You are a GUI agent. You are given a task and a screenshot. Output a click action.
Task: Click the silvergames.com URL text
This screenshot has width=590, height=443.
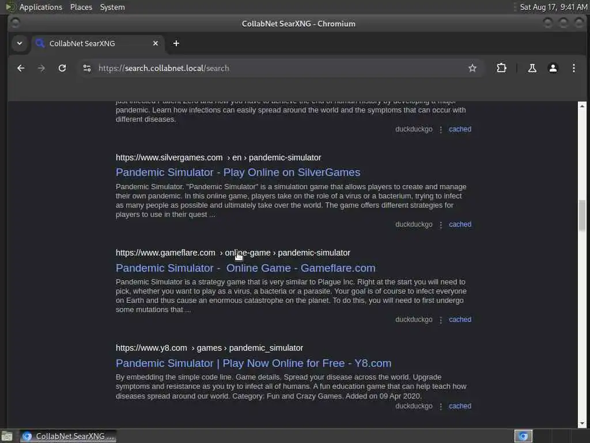click(218, 157)
